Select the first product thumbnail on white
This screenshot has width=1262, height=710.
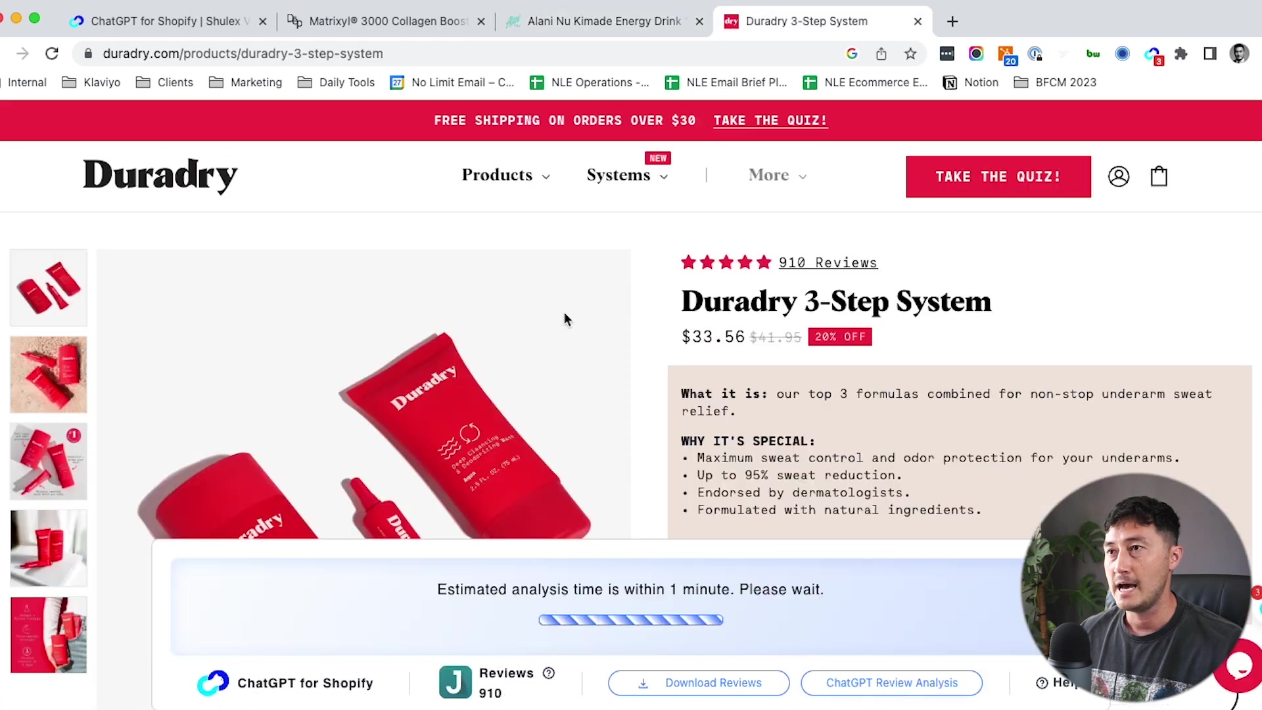click(x=48, y=287)
